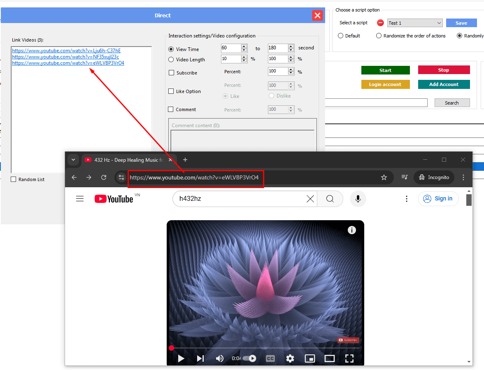Reload the YouTube page

(104, 177)
